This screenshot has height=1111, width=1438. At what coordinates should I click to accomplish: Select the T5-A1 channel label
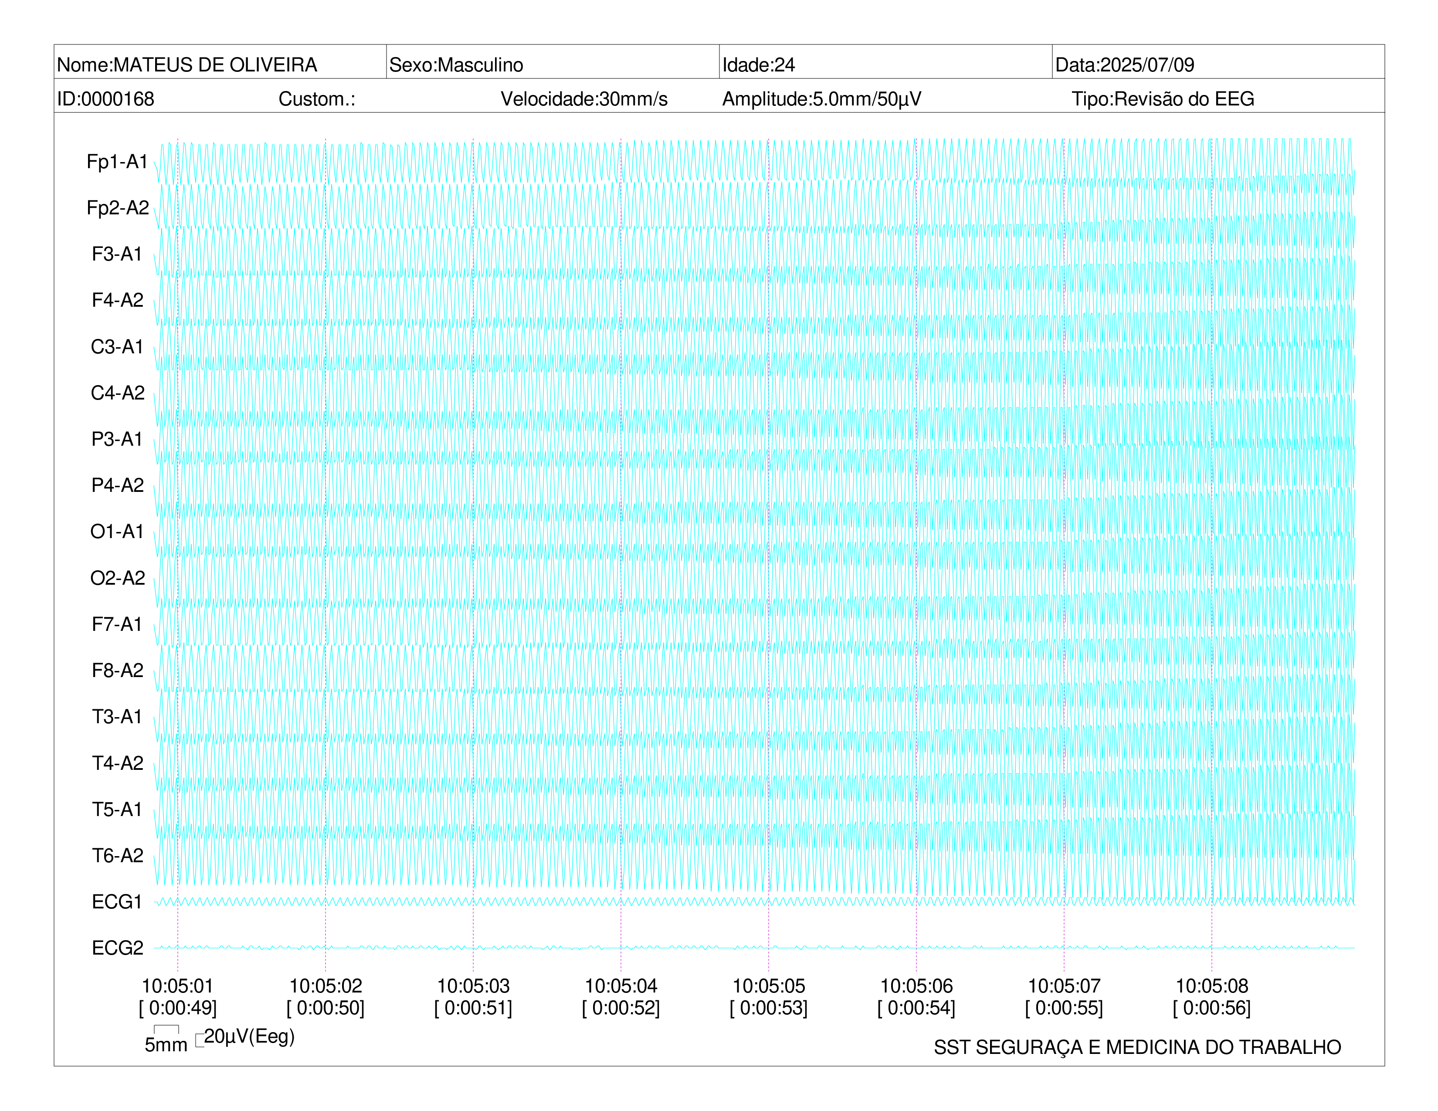pos(117,809)
